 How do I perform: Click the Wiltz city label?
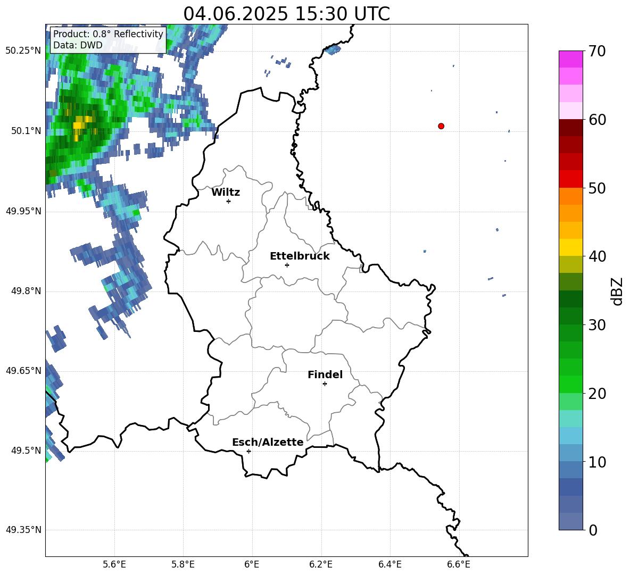(226, 193)
